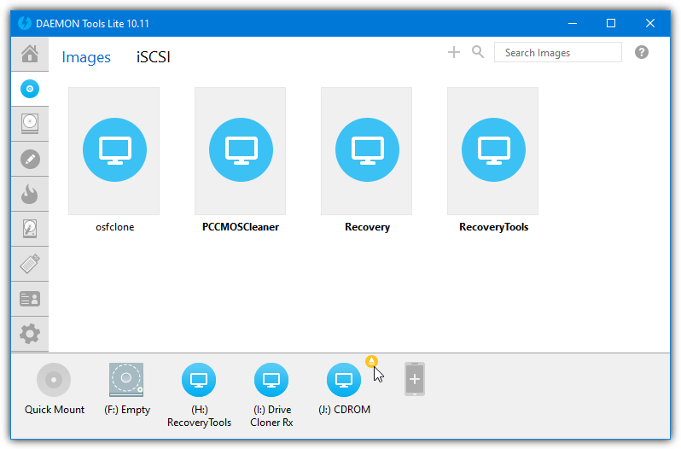This screenshot has width=681, height=449.
Task: Click the Quick Mount label
Action: coord(55,410)
